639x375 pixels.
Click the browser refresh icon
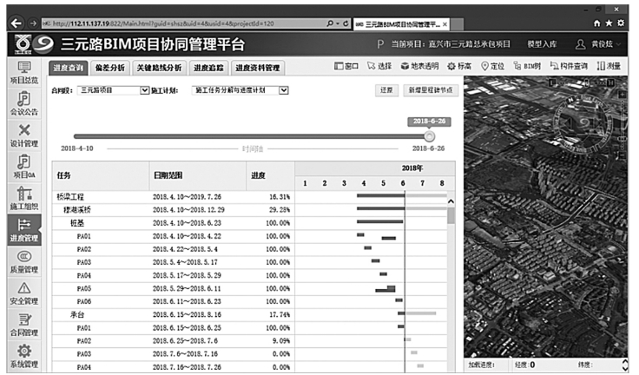point(346,23)
